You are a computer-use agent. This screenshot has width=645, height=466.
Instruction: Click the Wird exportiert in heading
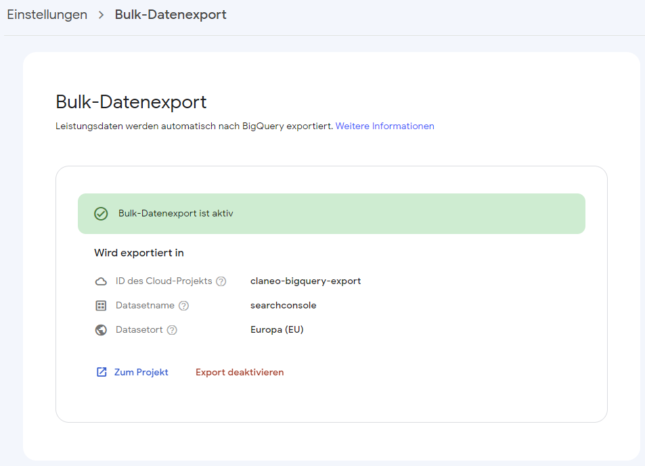(139, 253)
